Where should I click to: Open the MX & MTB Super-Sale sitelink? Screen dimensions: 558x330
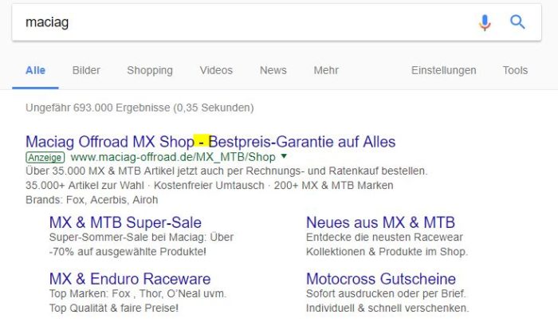click(125, 222)
